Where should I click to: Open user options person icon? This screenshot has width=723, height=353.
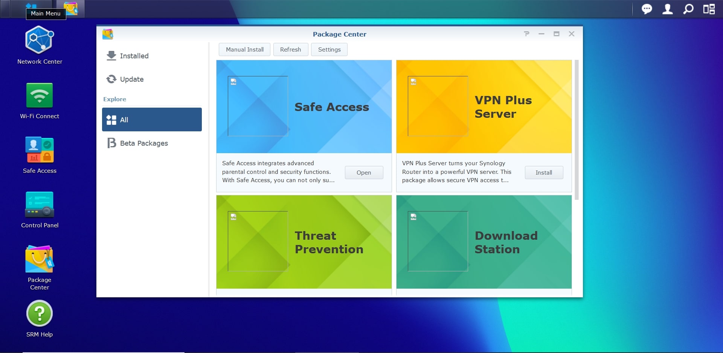point(668,9)
